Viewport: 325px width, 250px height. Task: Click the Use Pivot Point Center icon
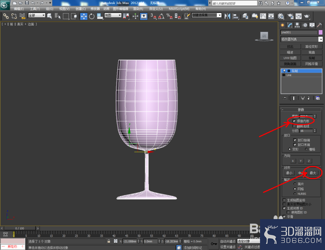click(x=126, y=16)
